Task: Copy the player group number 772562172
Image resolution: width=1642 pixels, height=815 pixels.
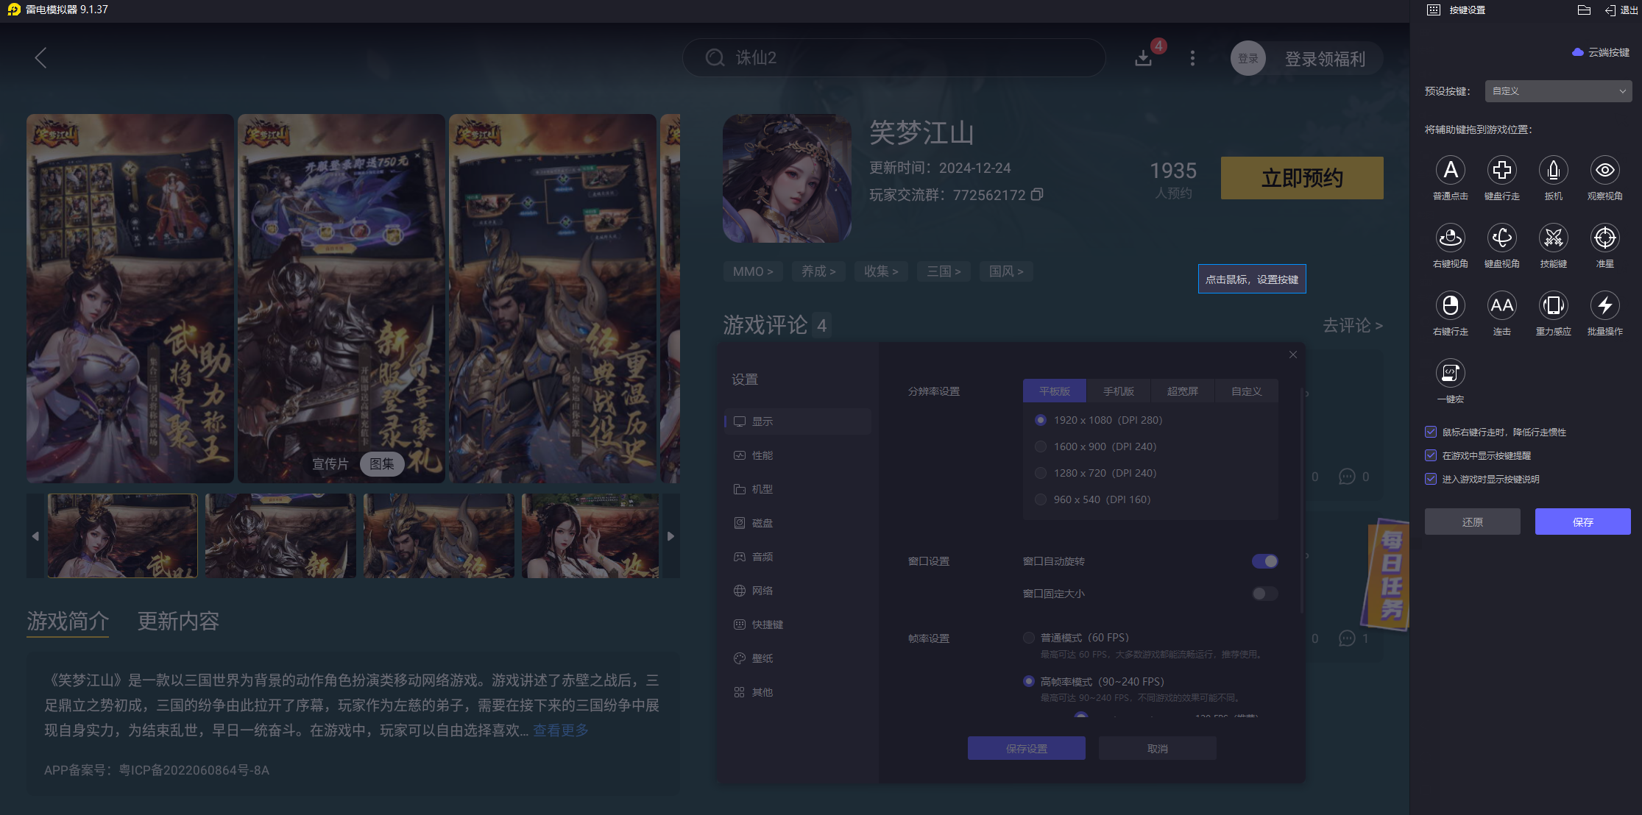Action: [x=1036, y=194]
